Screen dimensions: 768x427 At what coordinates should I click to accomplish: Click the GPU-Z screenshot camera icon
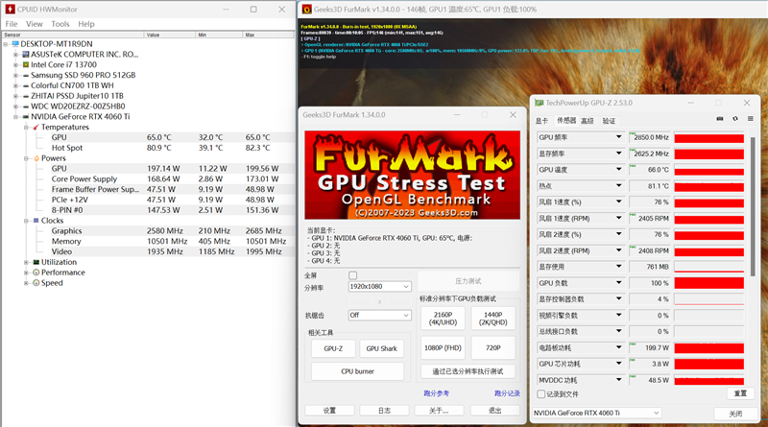719,118
